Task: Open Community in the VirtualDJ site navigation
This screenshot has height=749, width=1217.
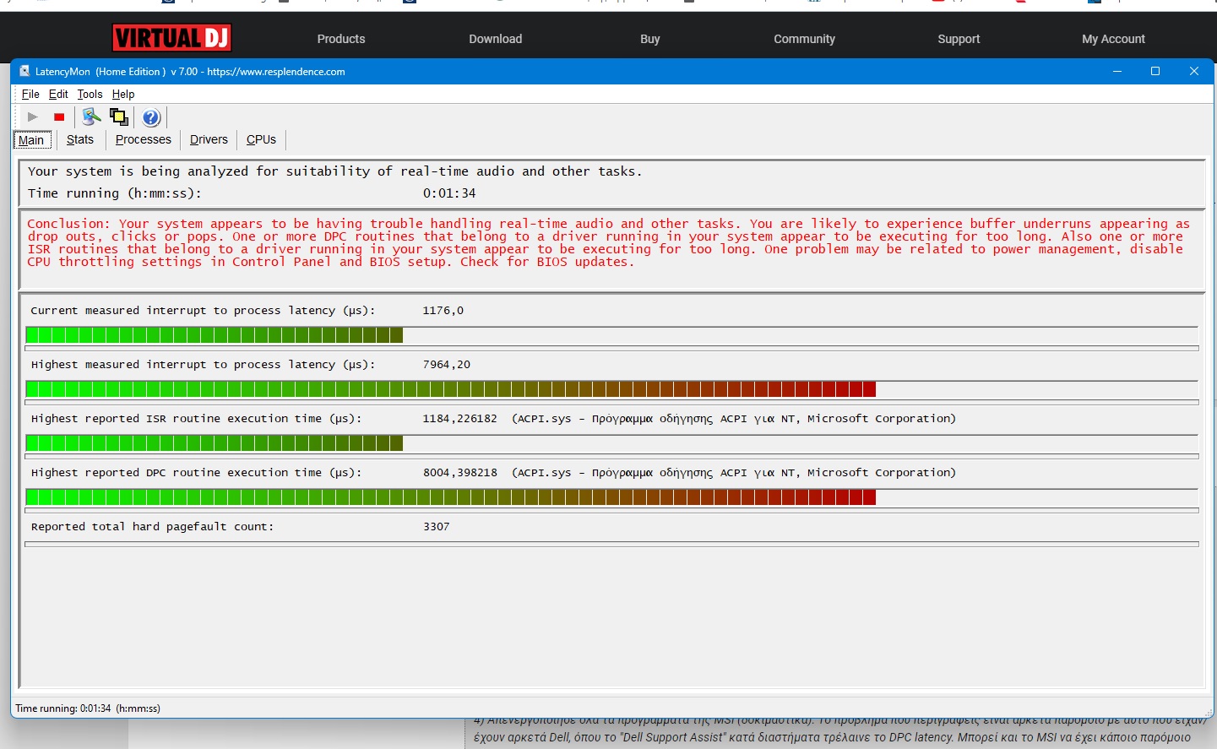Action: 804,39
